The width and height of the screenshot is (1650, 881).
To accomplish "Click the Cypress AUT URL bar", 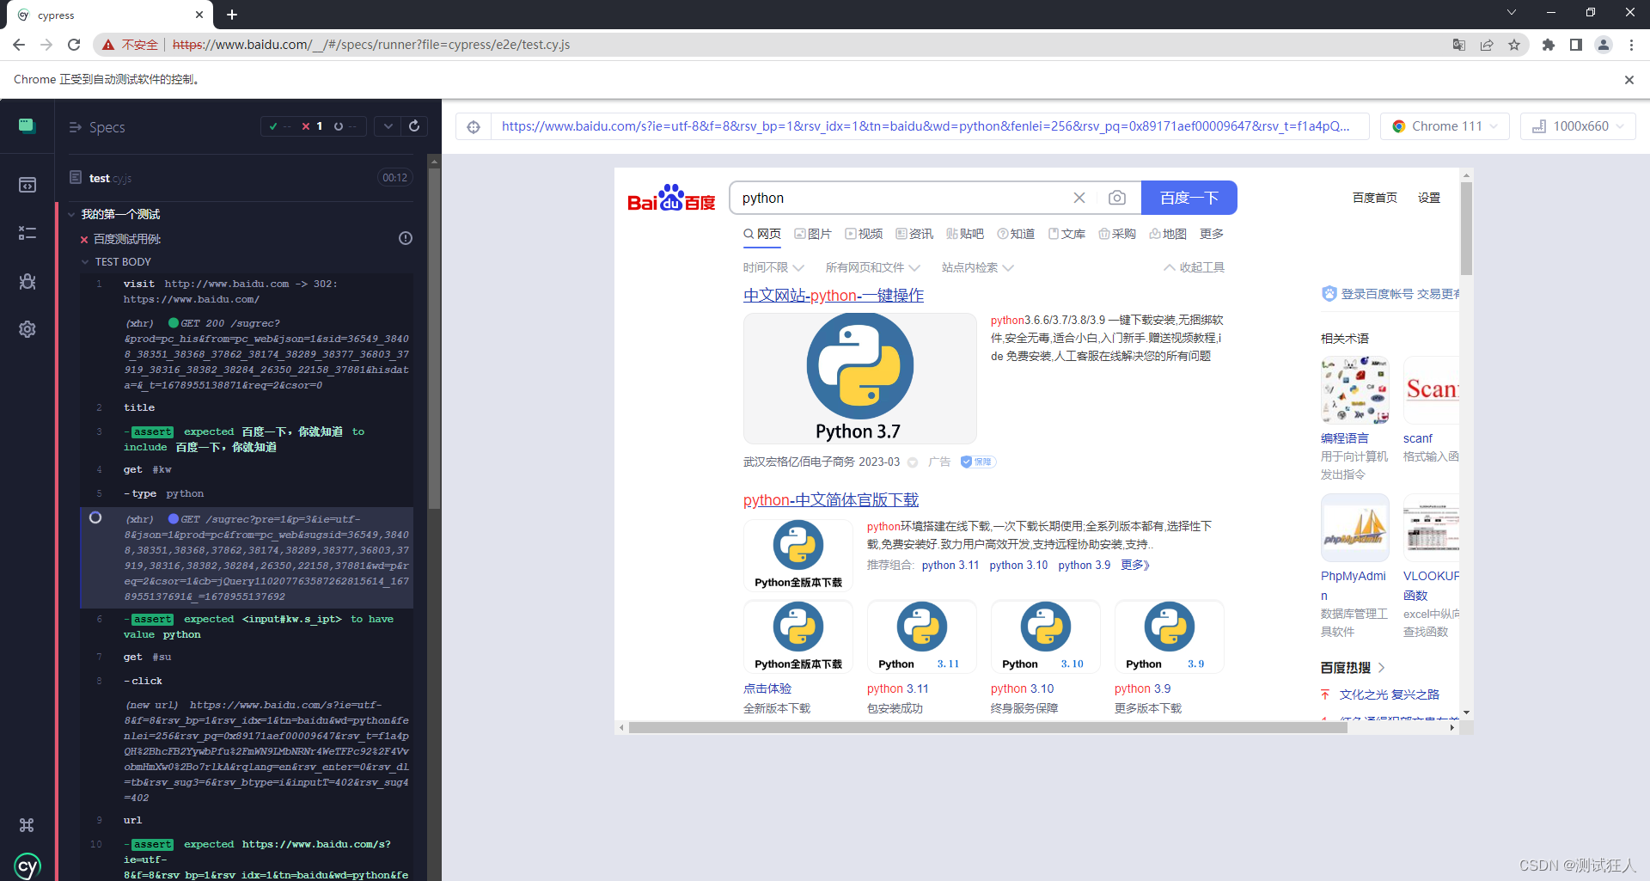I will [x=930, y=126].
